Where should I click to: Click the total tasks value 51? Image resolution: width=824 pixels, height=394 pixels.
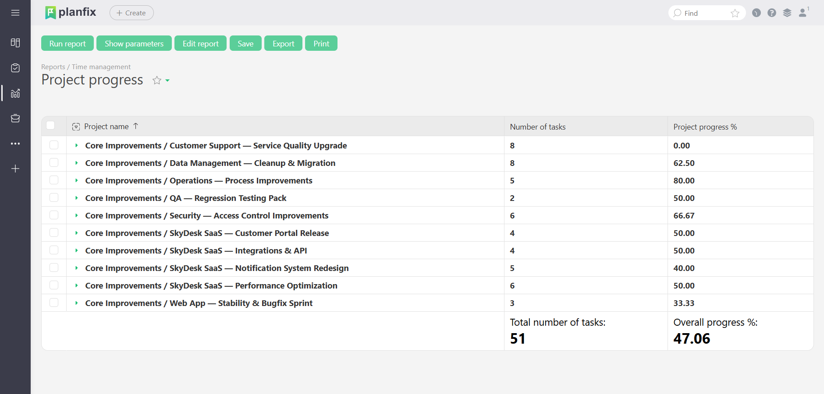518,338
